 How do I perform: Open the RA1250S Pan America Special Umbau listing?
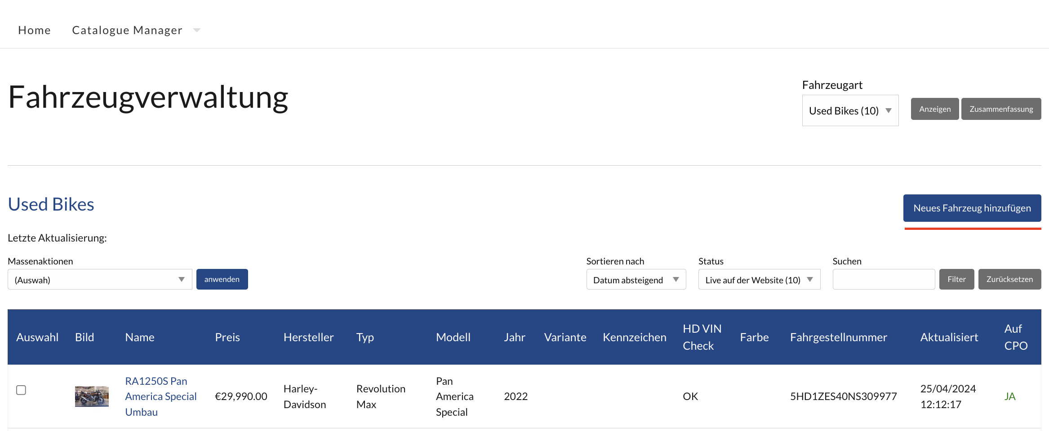pos(160,396)
